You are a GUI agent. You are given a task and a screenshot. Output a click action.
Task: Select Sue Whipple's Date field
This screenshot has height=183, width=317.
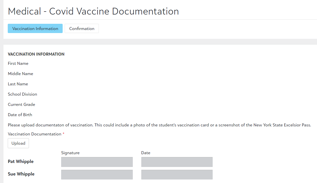[x=177, y=174]
